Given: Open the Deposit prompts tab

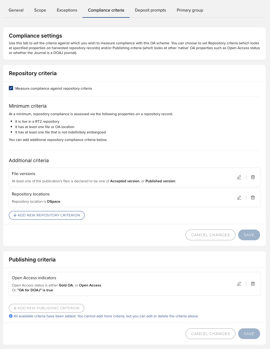Looking at the screenshot, I should pos(151,10).
